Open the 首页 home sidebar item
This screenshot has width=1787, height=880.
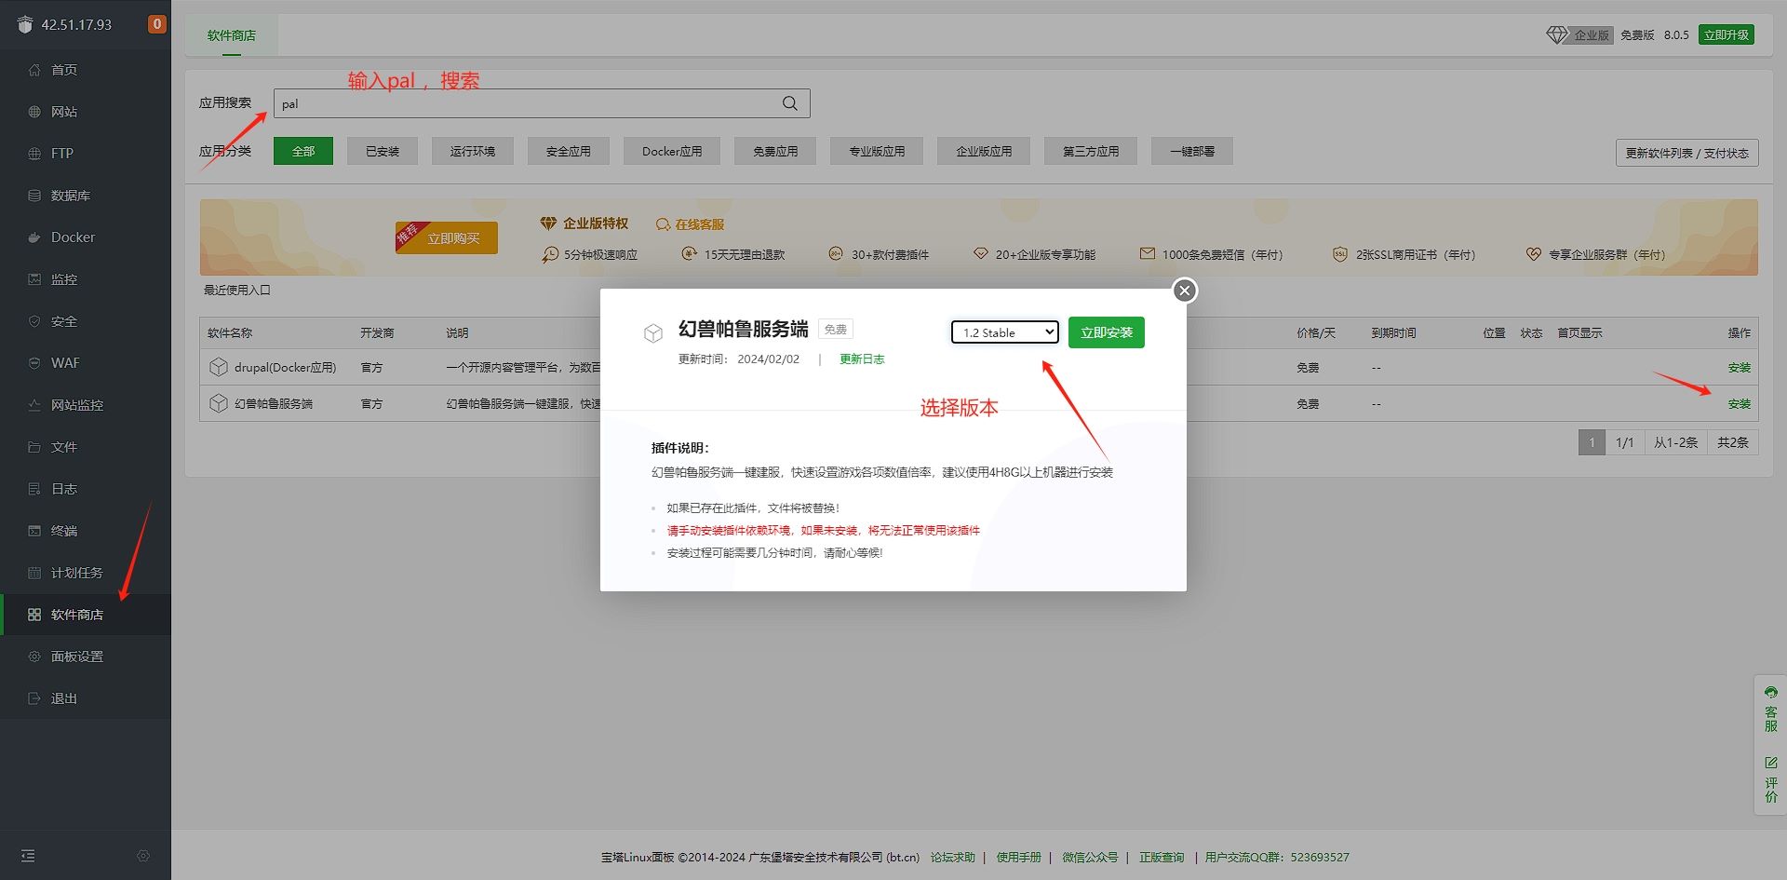pyautogui.click(x=63, y=70)
